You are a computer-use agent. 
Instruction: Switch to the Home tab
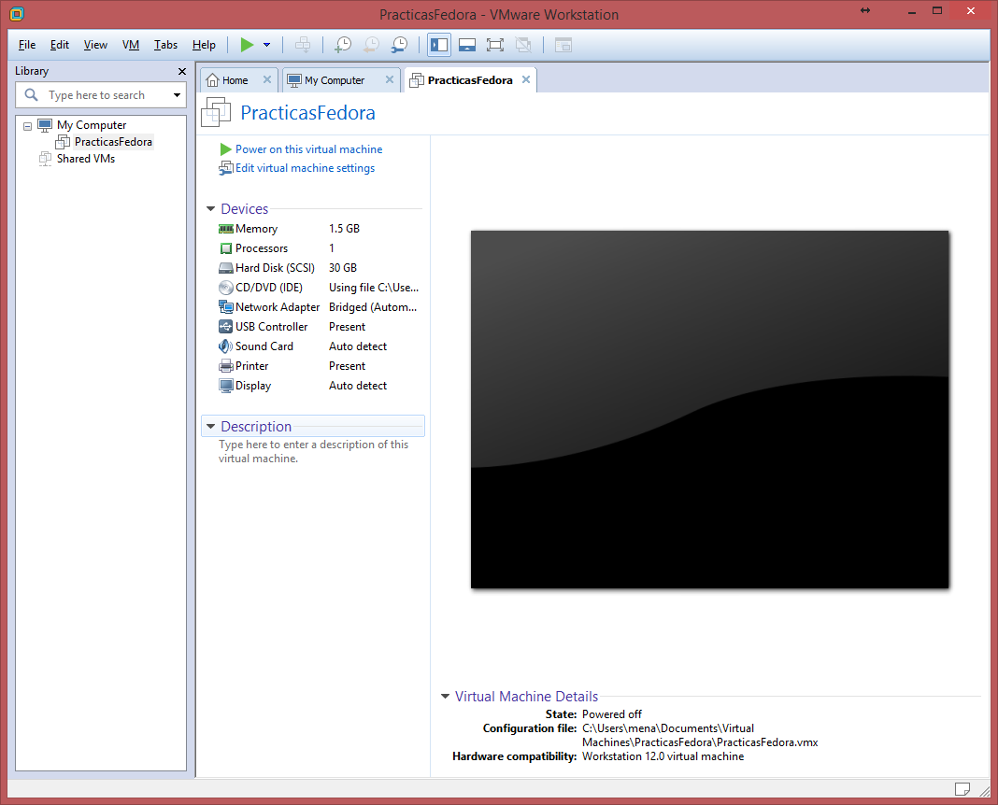point(235,80)
